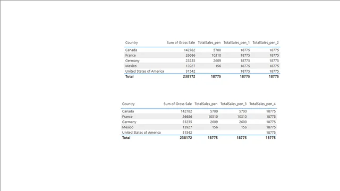Select Canada 5700 value in upper table
This screenshot has width=340, height=191.
[x=217, y=50]
